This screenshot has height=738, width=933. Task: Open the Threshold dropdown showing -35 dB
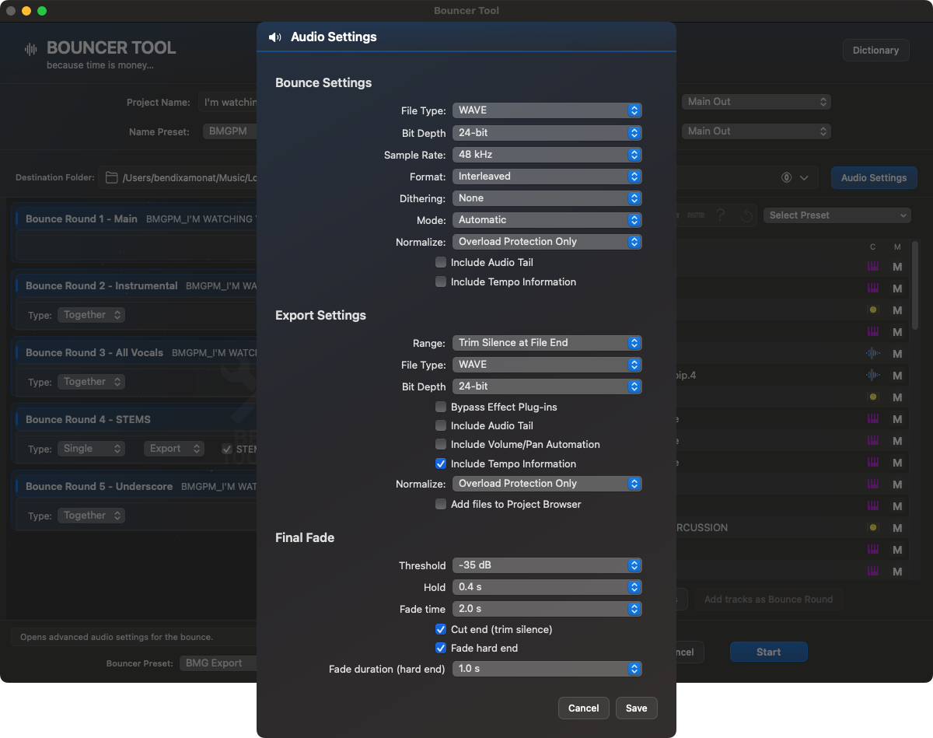[547, 565]
